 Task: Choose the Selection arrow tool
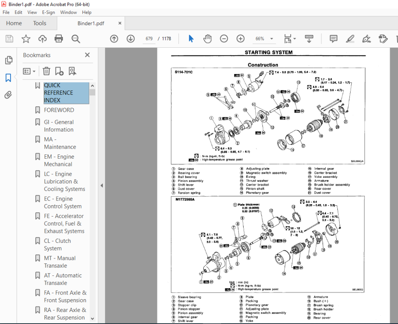(191, 39)
